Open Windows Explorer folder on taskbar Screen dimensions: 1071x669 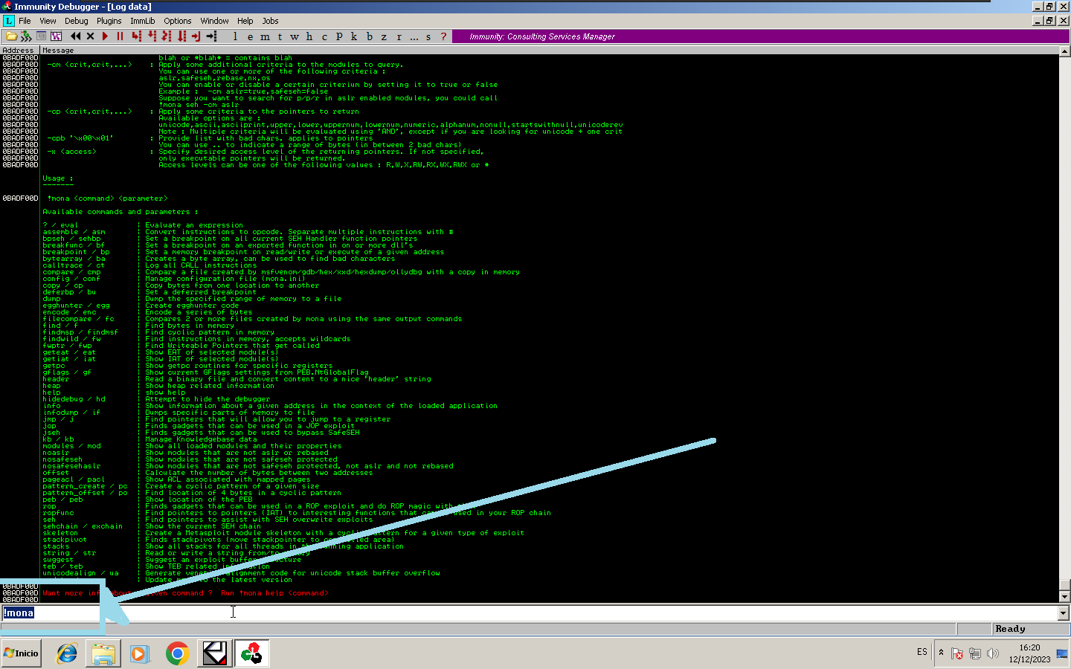coord(103,653)
